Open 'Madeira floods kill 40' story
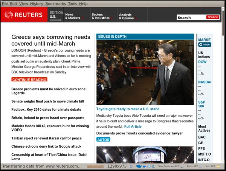 [50, 128]
